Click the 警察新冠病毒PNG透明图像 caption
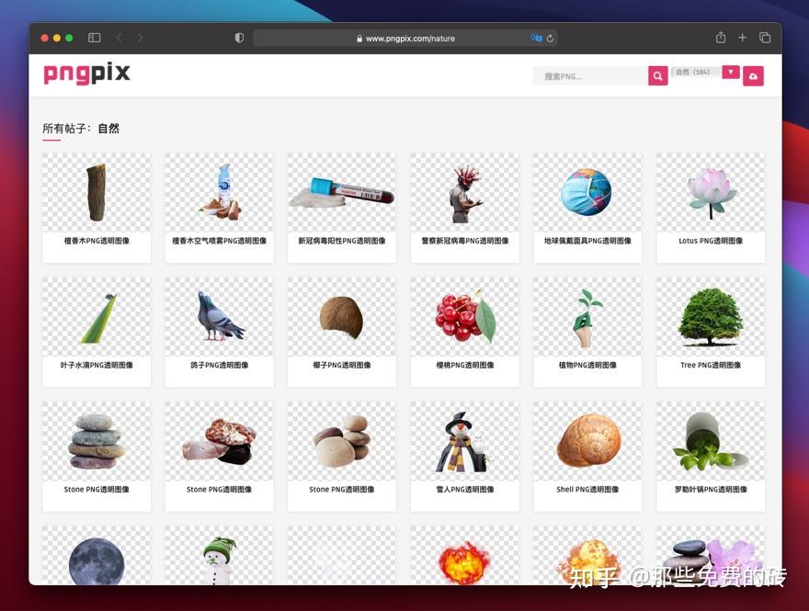 click(x=465, y=241)
